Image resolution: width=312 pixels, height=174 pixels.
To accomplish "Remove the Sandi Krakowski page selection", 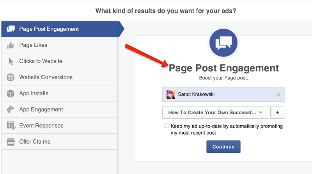I will coord(278,94).
